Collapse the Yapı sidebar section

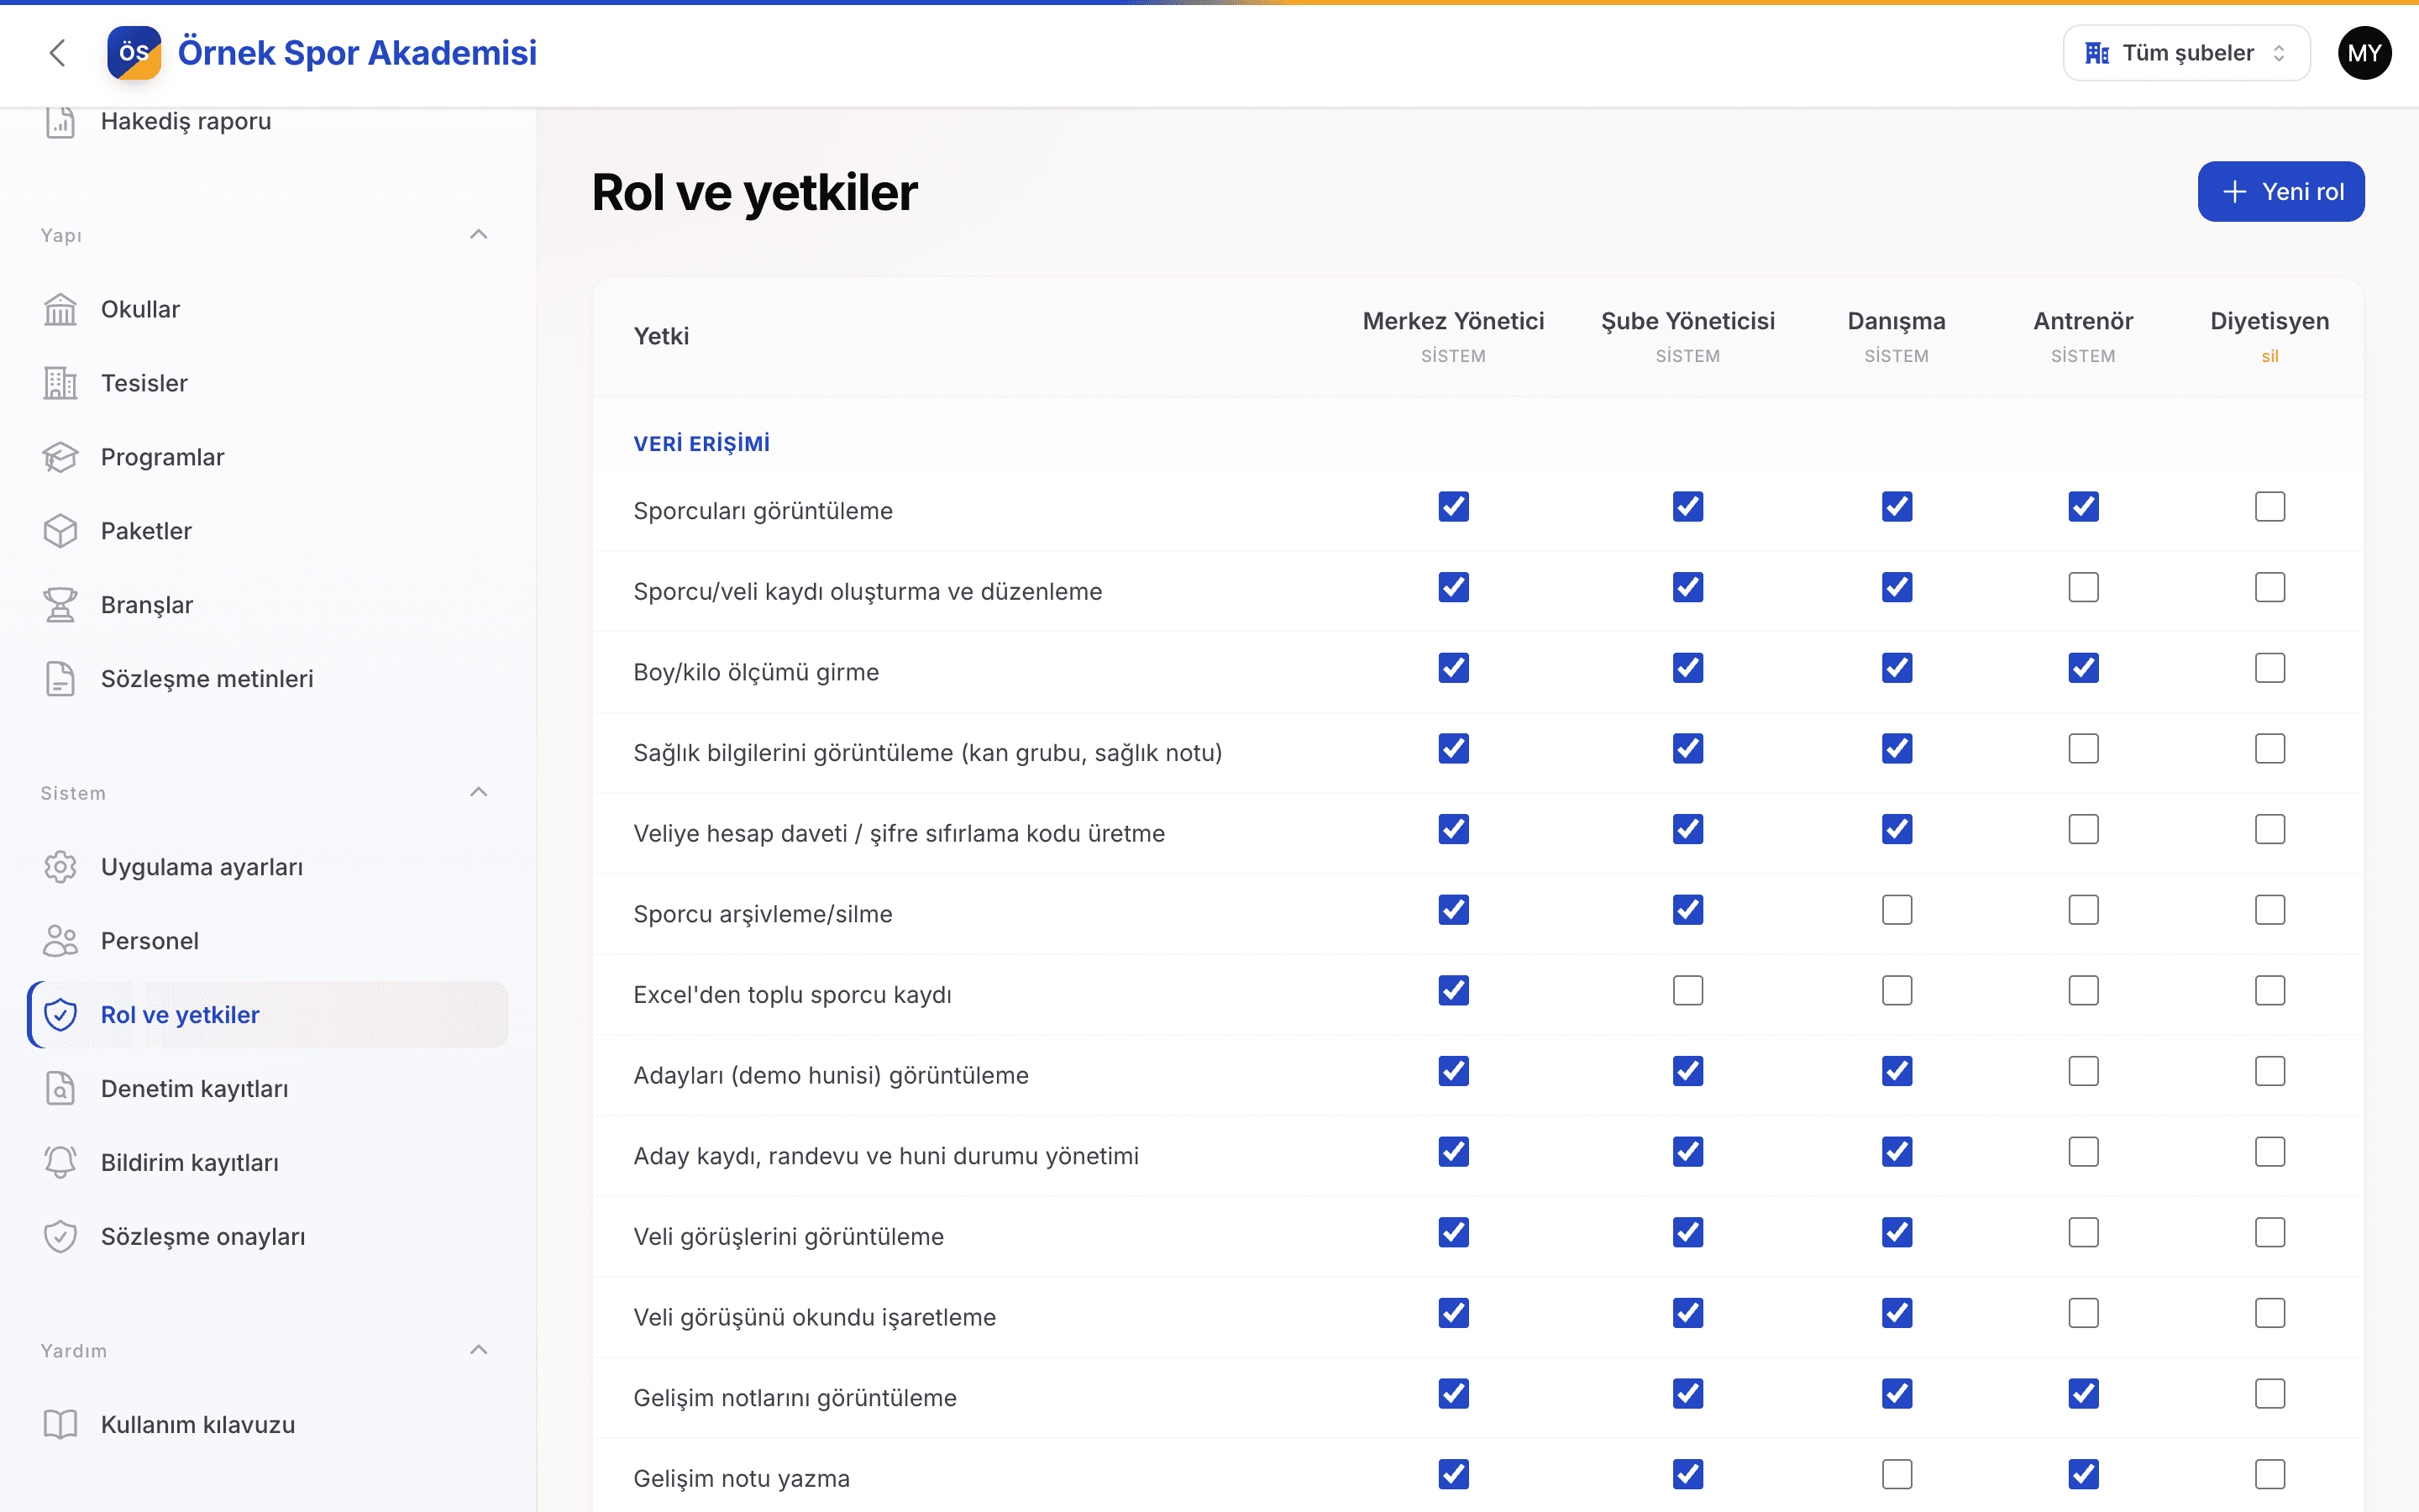click(479, 235)
